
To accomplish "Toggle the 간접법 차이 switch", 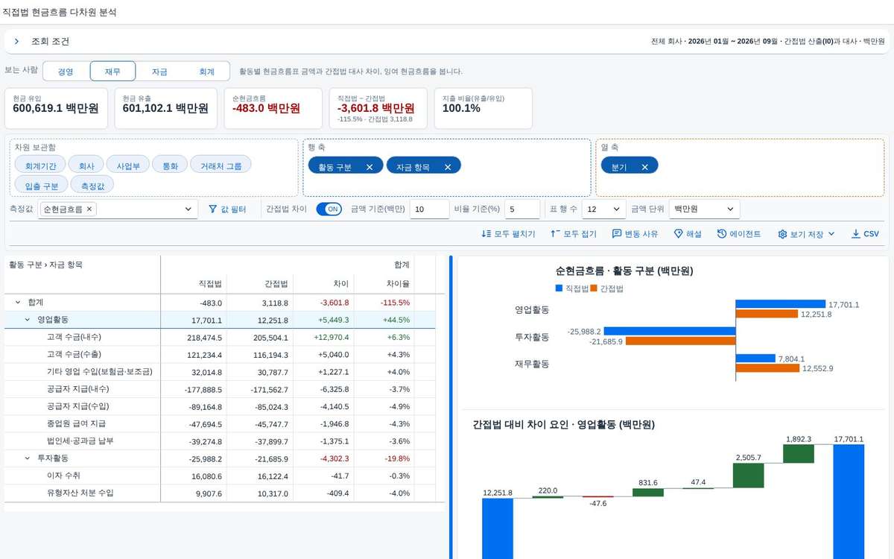I will click(x=329, y=209).
